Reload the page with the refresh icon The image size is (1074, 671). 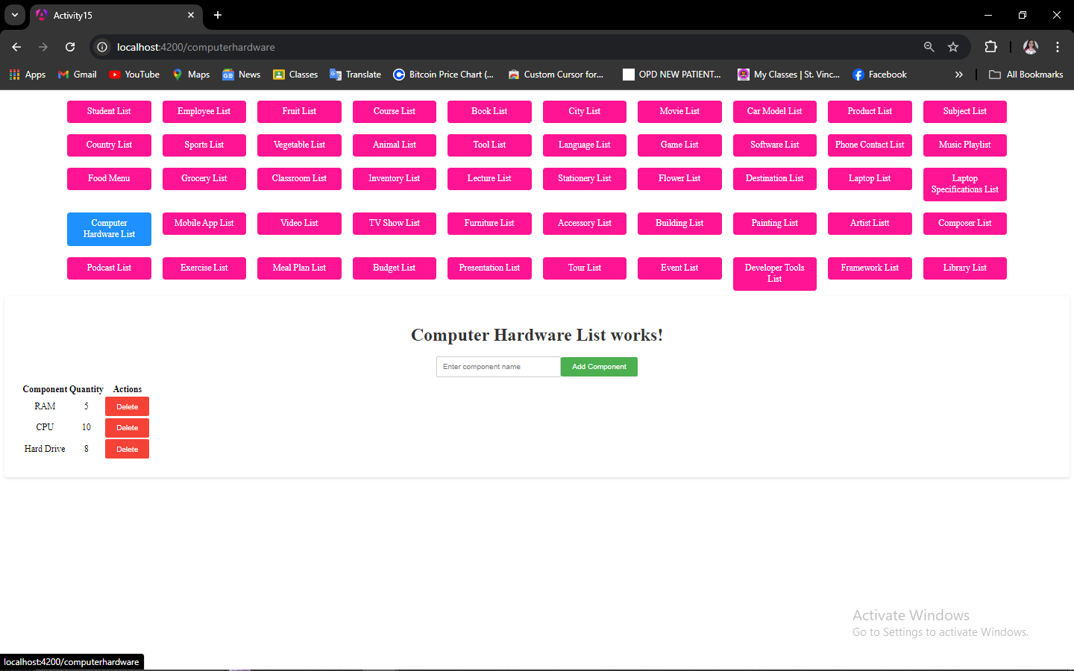point(70,47)
